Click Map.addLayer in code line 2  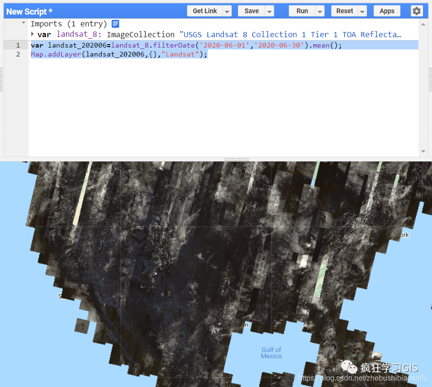56,54
